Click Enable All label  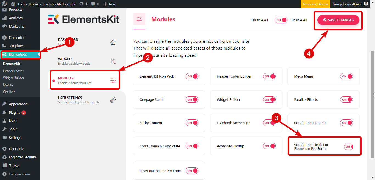[x=299, y=20]
